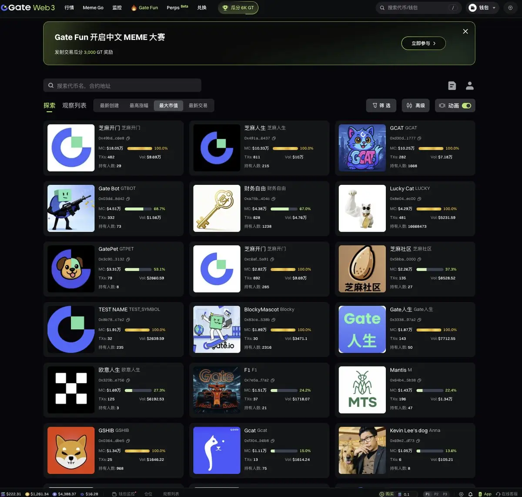Click Gcat 15.0% progress bar
Image resolution: width=522 pixels, height=497 pixels.
pyautogui.click(x=284, y=451)
